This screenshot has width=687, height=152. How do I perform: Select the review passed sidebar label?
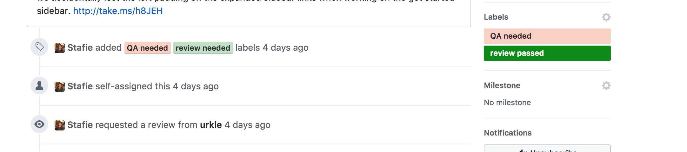tap(547, 53)
